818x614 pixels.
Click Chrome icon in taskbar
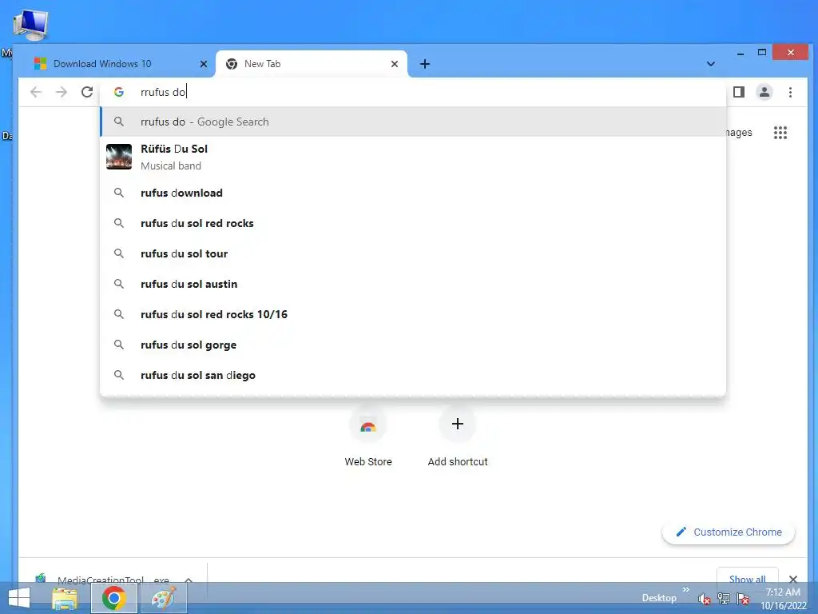point(113,598)
